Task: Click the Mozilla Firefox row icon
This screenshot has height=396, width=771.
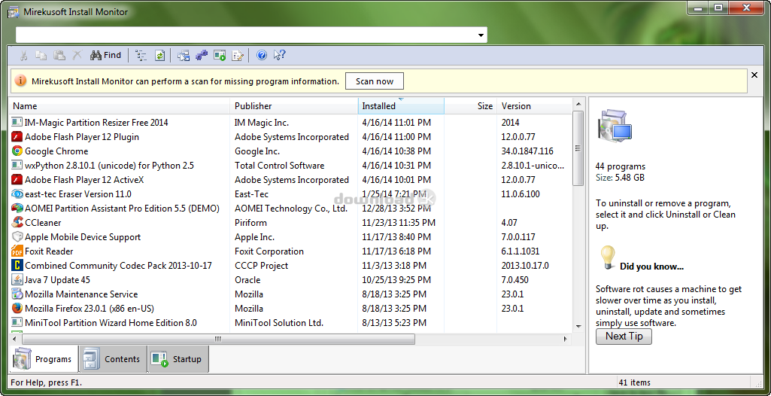Action: pos(17,309)
